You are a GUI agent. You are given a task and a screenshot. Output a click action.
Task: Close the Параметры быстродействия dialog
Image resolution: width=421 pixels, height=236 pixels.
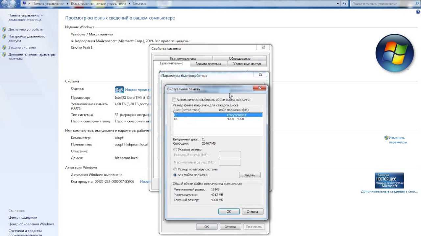(x=260, y=74)
